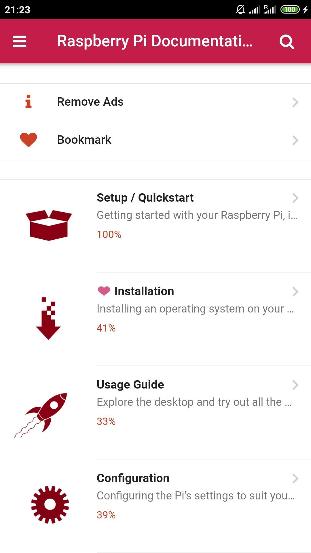Select the open box Setup icon

[49, 225]
